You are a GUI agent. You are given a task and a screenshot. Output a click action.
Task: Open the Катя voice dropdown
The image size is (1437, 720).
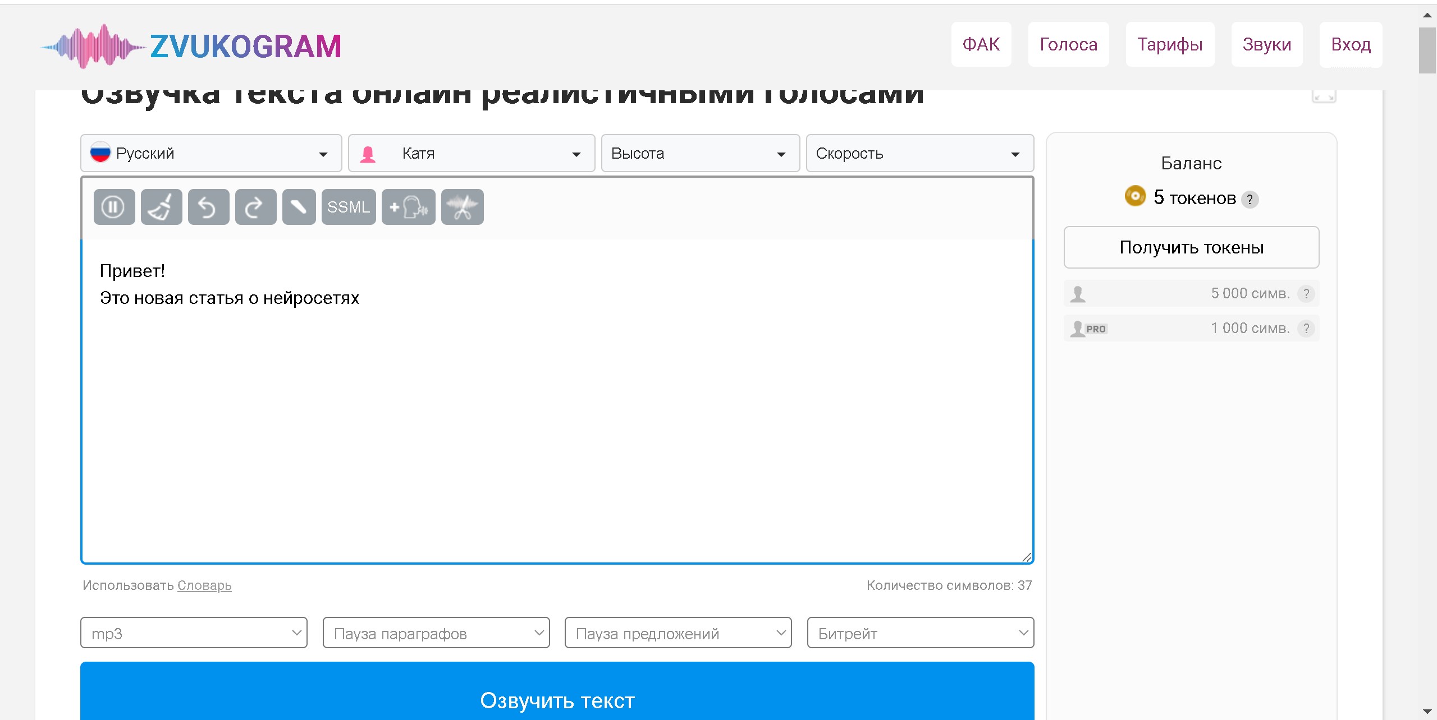tap(472, 153)
